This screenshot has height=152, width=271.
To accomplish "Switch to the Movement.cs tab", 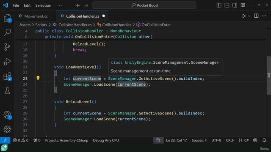I will (36, 16).
